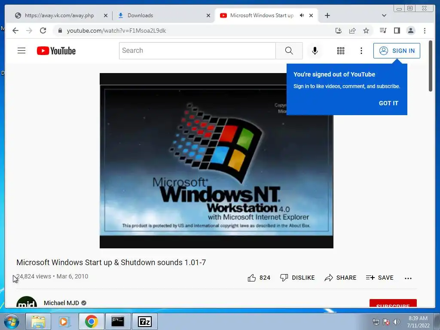Click the page vertical scrollbar thumb

click(431, 66)
